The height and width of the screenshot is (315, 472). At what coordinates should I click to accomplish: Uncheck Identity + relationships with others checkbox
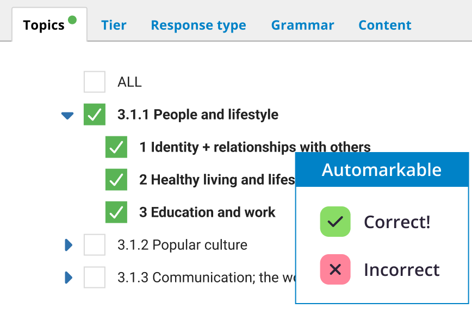click(x=116, y=147)
